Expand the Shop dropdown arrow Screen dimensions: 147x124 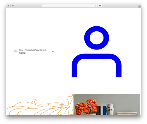pos(24,50)
